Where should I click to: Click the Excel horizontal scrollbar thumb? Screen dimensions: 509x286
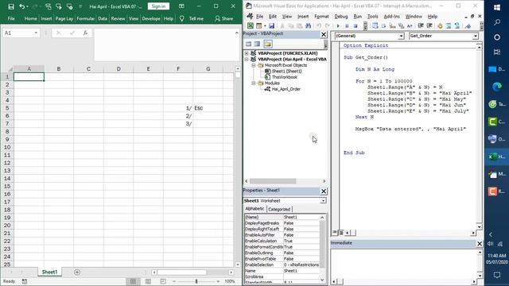tap(182, 272)
